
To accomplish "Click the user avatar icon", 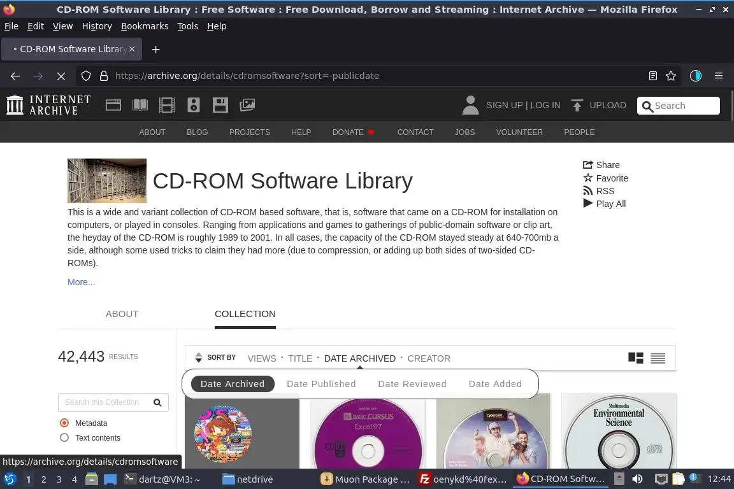I will coord(470,105).
